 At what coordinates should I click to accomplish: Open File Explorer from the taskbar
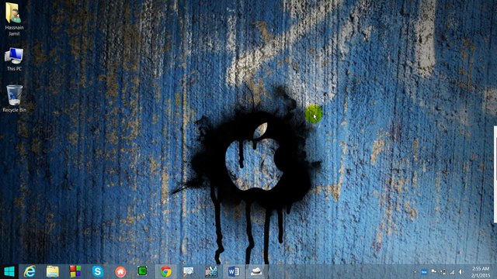[x=53, y=271]
